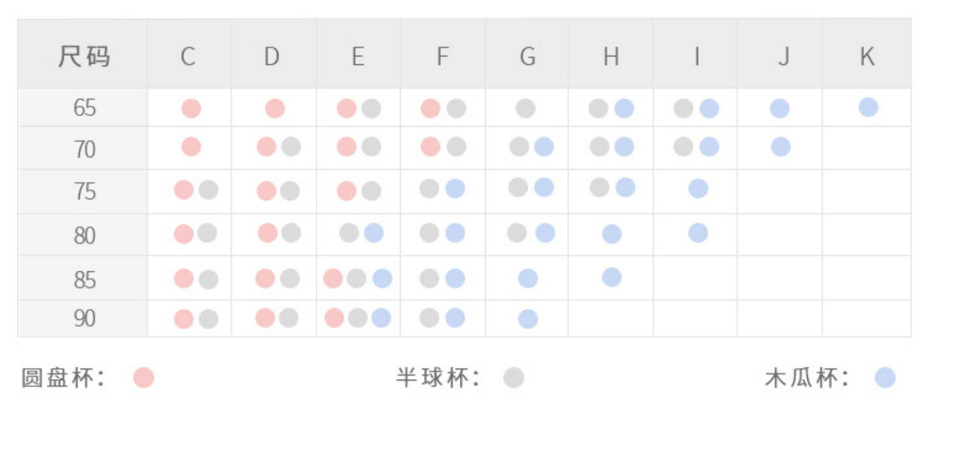This screenshot has width=974, height=457.
Task: Click the pink dot in row 65, column C
Action: [191, 108]
